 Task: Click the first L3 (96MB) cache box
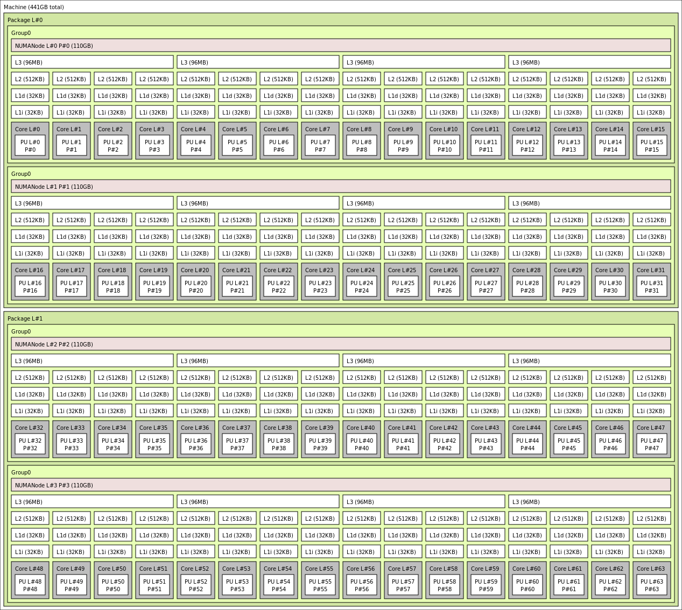(92, 62)
